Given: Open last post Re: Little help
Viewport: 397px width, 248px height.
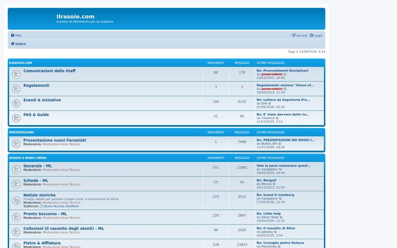Looking at the screenshot, I should pyautogui.click(x=269, y=214).
